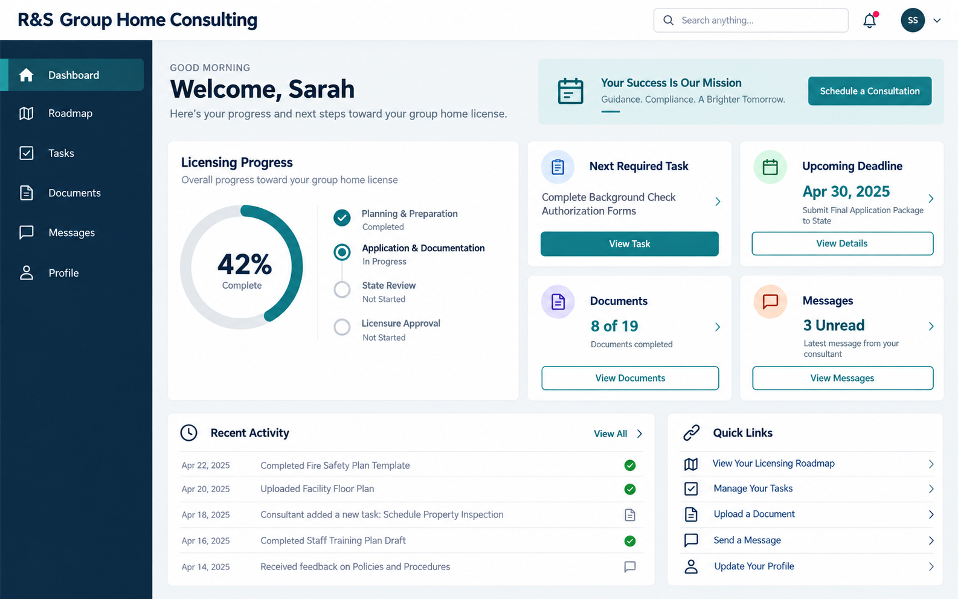The width and height of the screenshot is (958, 599).
Task: Click the Recent Activity clock icon
Action: tap(189, 433)
